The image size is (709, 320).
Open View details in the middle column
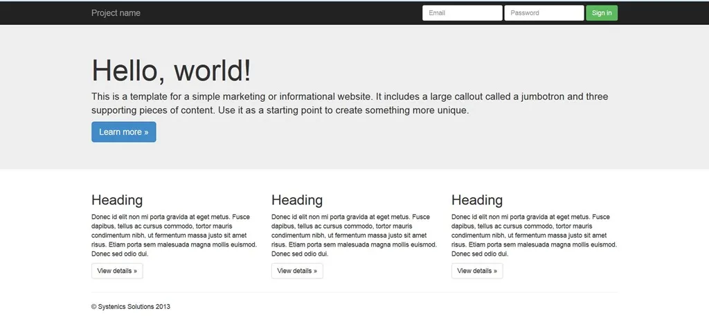click(297, 271)
